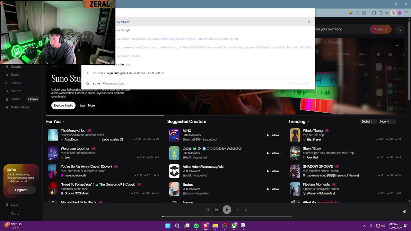Skip to previous track
This screenshot has height=231, width=411.
(x=216, y=210)
